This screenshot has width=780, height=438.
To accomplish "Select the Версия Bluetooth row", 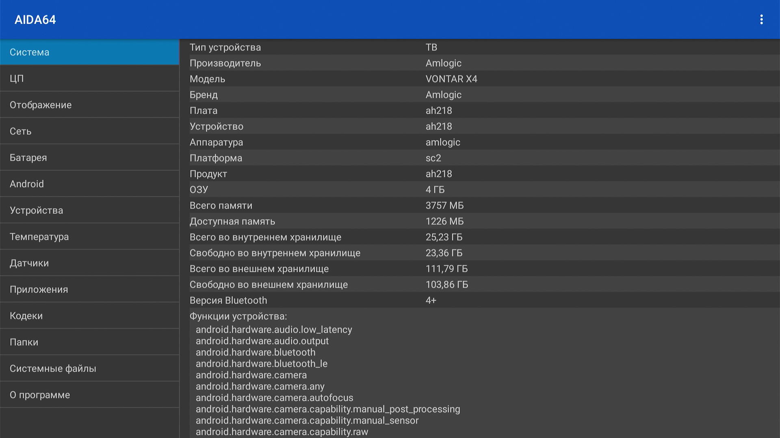I will pyautogui.click(x=479, y=301).
